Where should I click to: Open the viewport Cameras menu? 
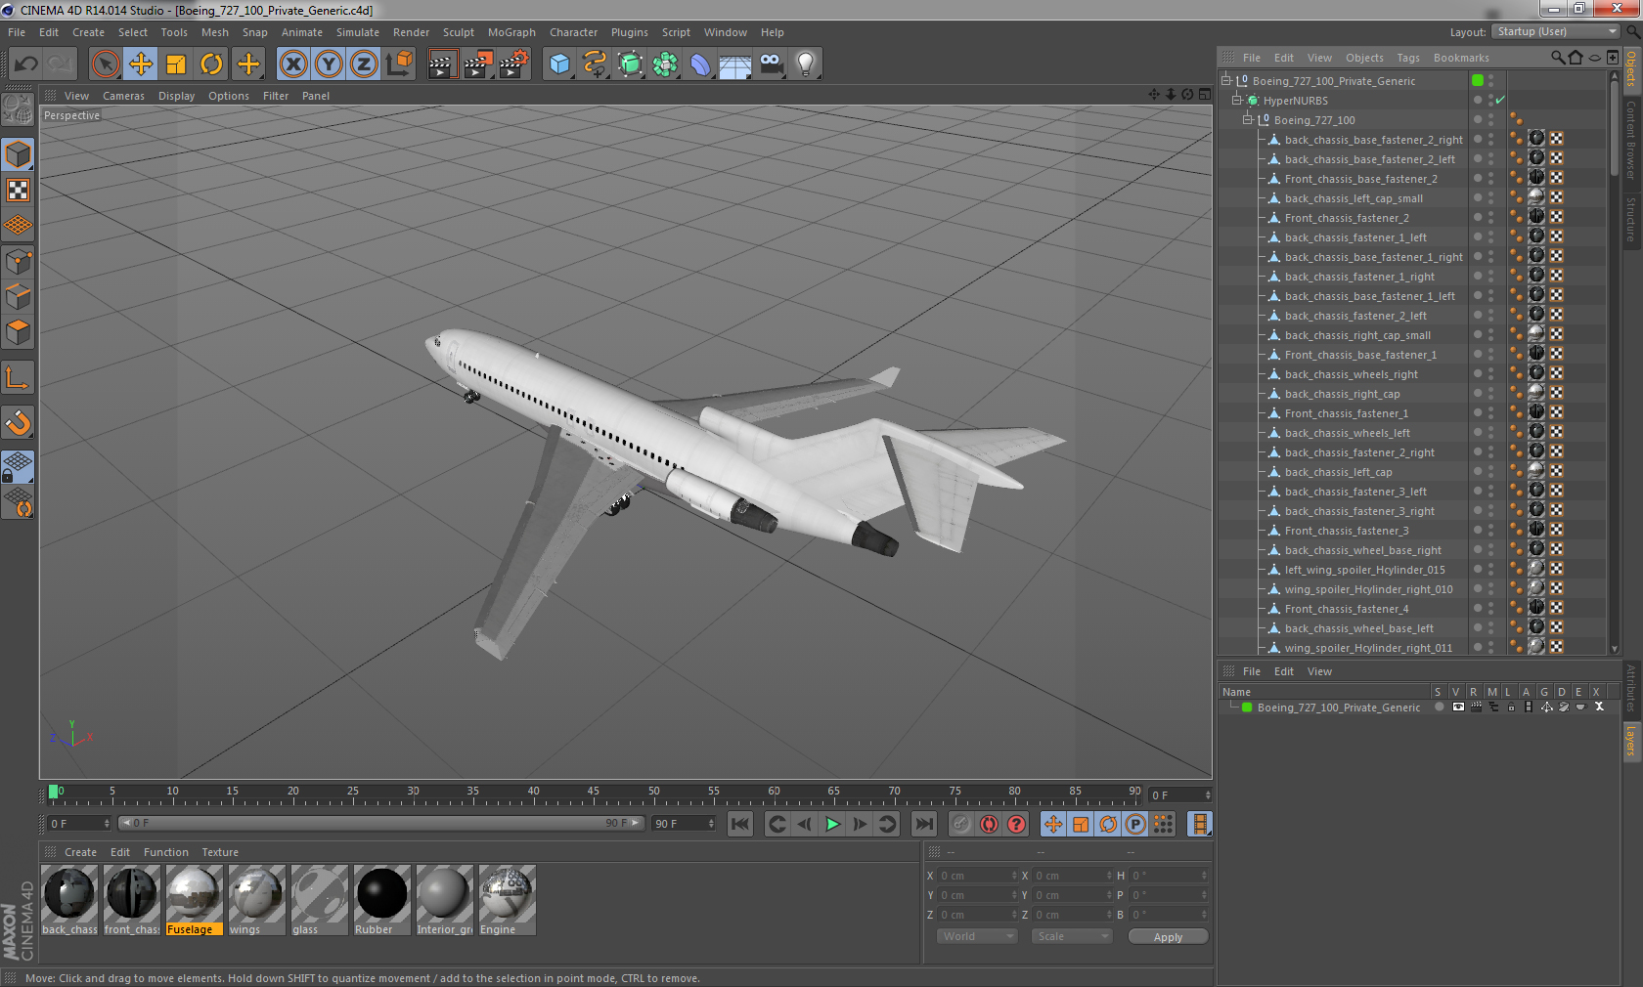tap(123, 96)
